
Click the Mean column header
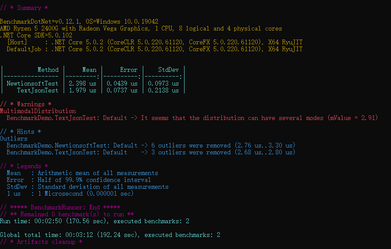tap(89, 70)
